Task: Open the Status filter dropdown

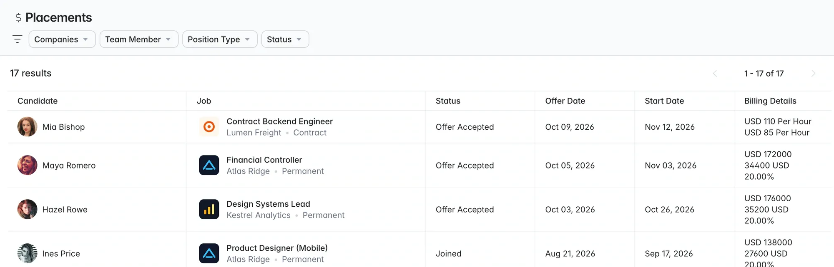Action: tap(285, 39)
